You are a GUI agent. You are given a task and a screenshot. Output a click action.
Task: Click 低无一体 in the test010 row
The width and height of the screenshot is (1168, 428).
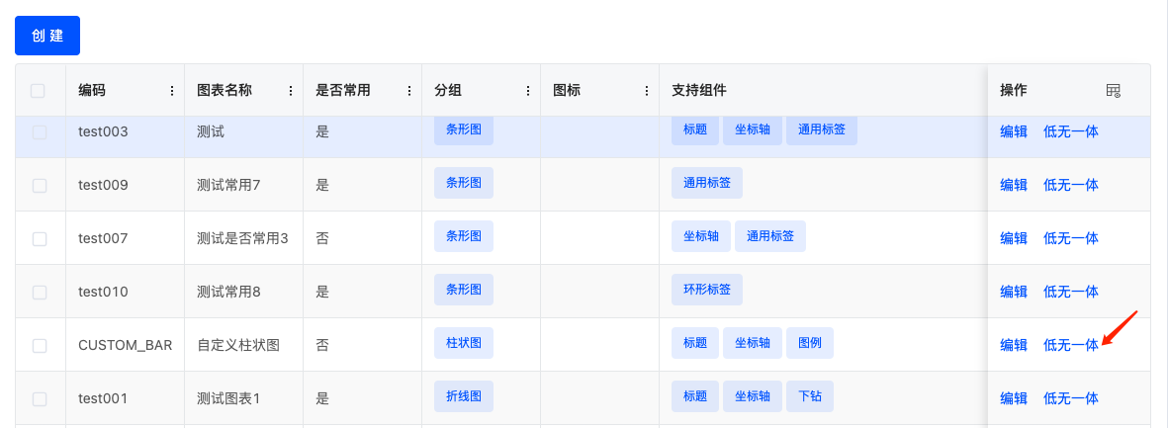1070,291
